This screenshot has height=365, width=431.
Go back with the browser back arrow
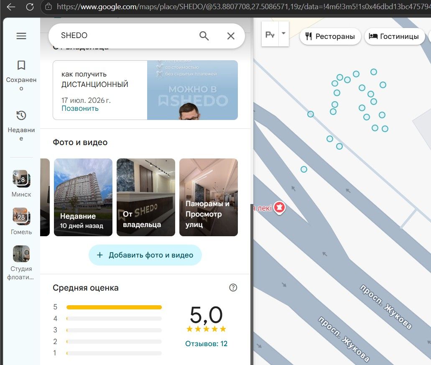tap(11, 7)
